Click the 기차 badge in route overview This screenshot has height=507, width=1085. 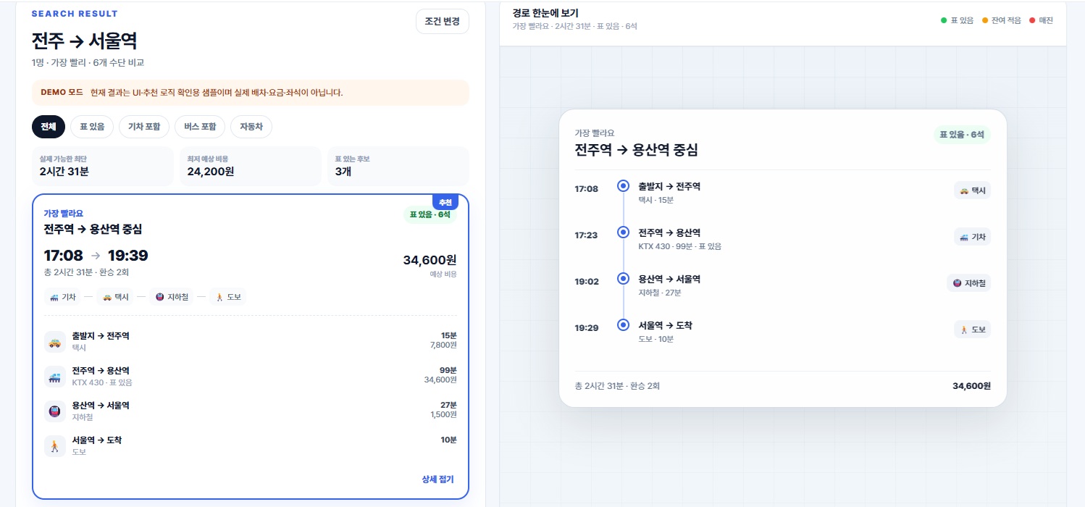tap(972, 237)
